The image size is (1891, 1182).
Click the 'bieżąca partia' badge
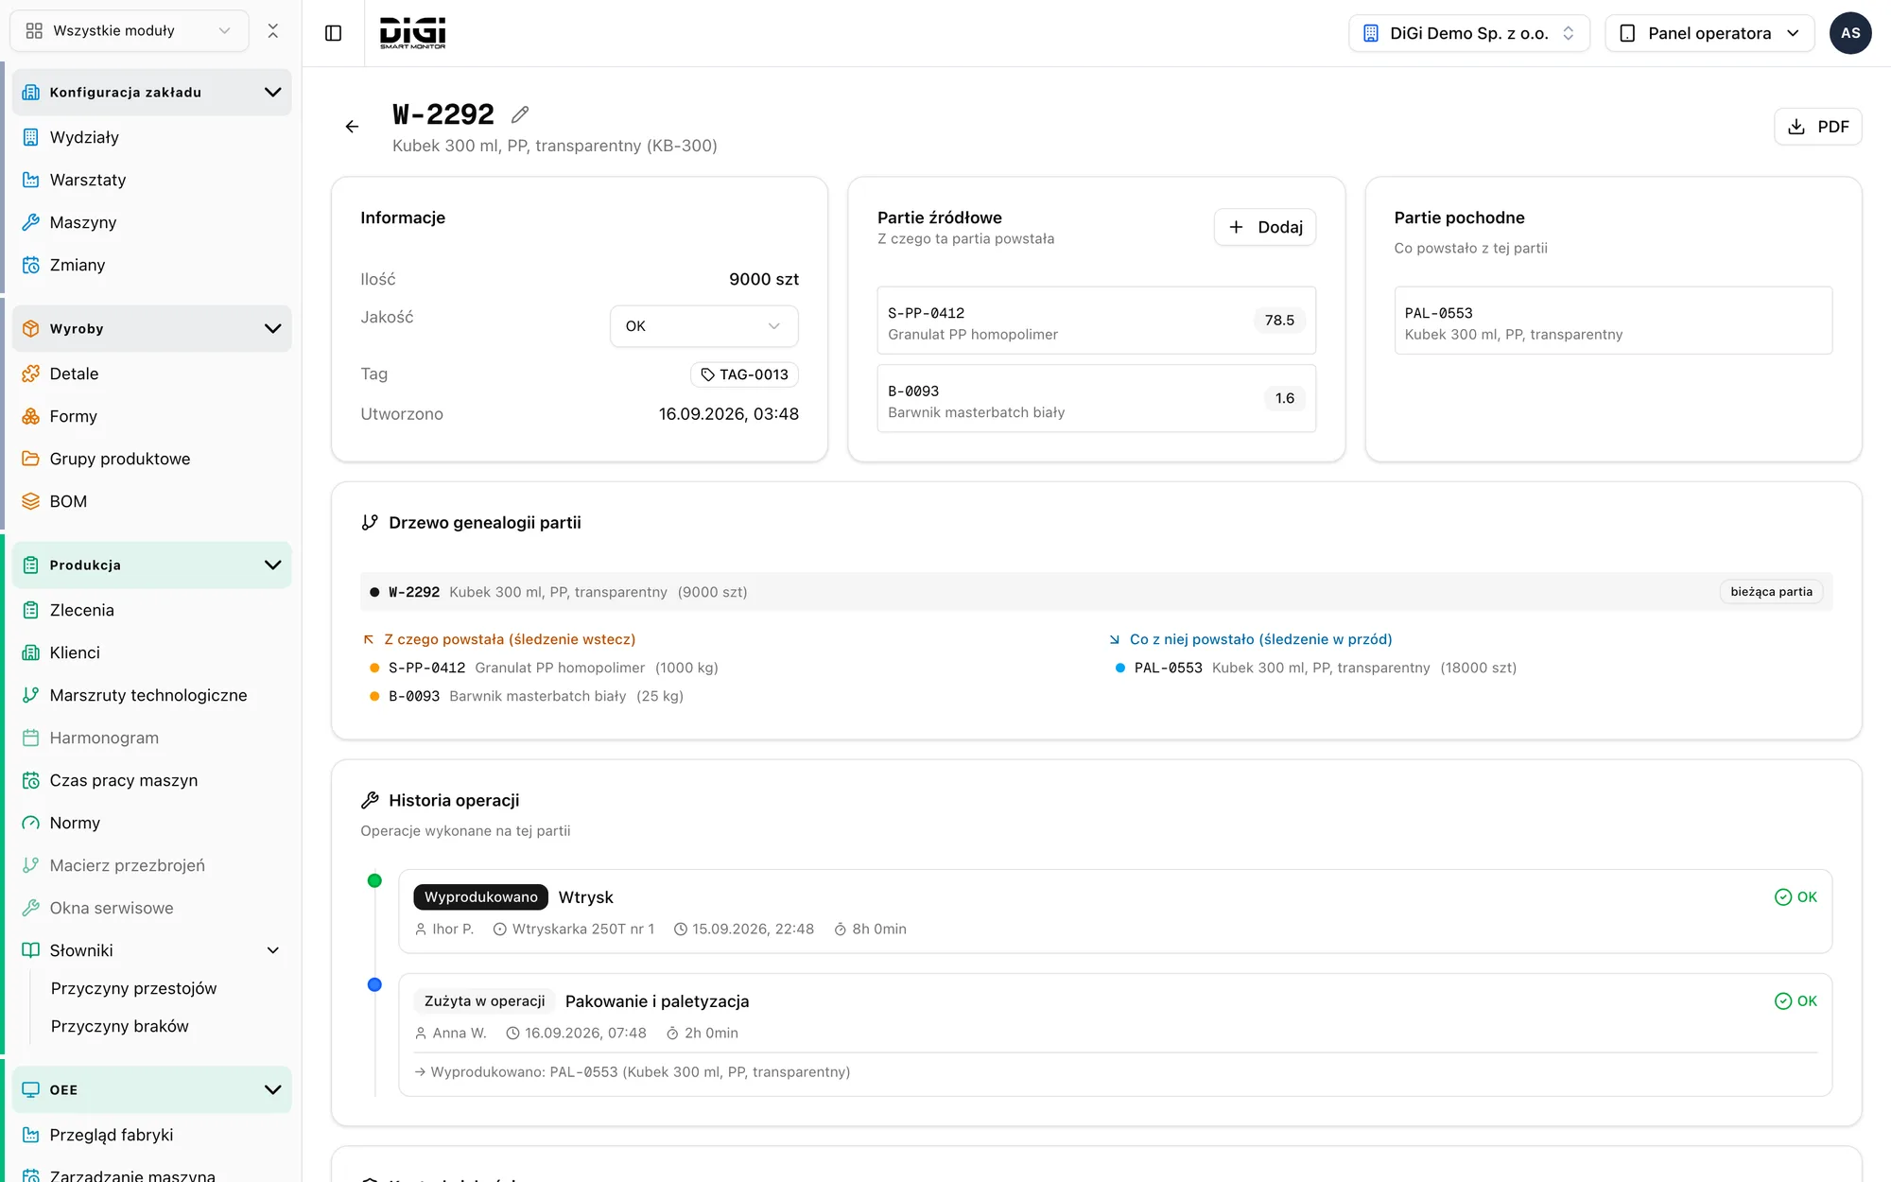point(1771,592)
